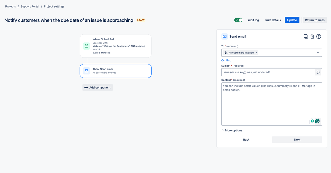Click the smart values braces icon in Subject
Screen dimensions: 331x173
(x=318, y=72)
